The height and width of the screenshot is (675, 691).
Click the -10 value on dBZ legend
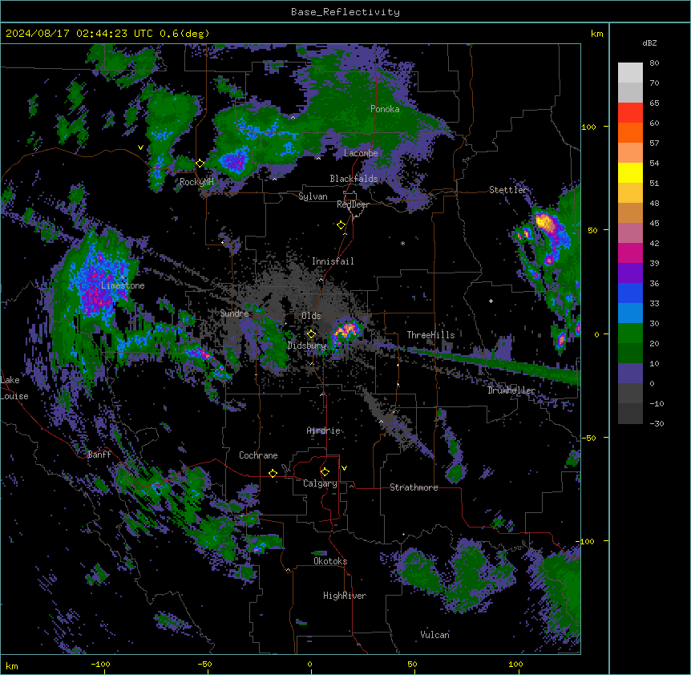point(657,403)
